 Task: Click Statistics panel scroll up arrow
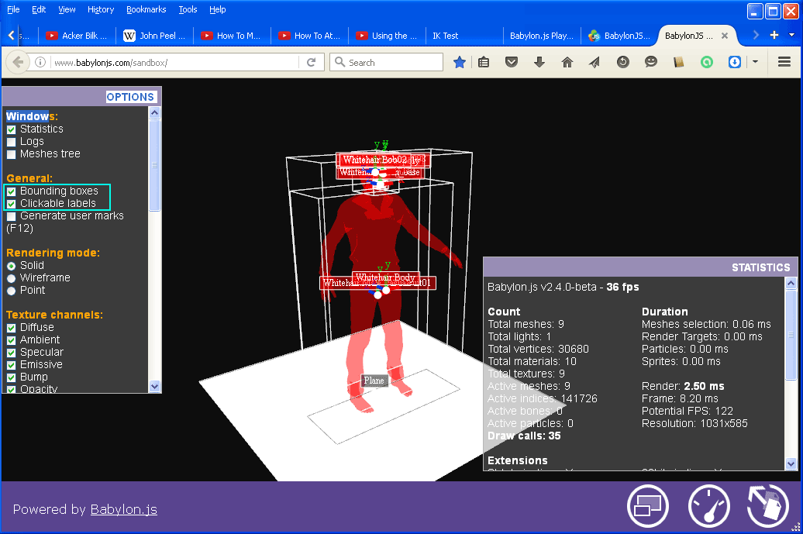pos(791,283)
